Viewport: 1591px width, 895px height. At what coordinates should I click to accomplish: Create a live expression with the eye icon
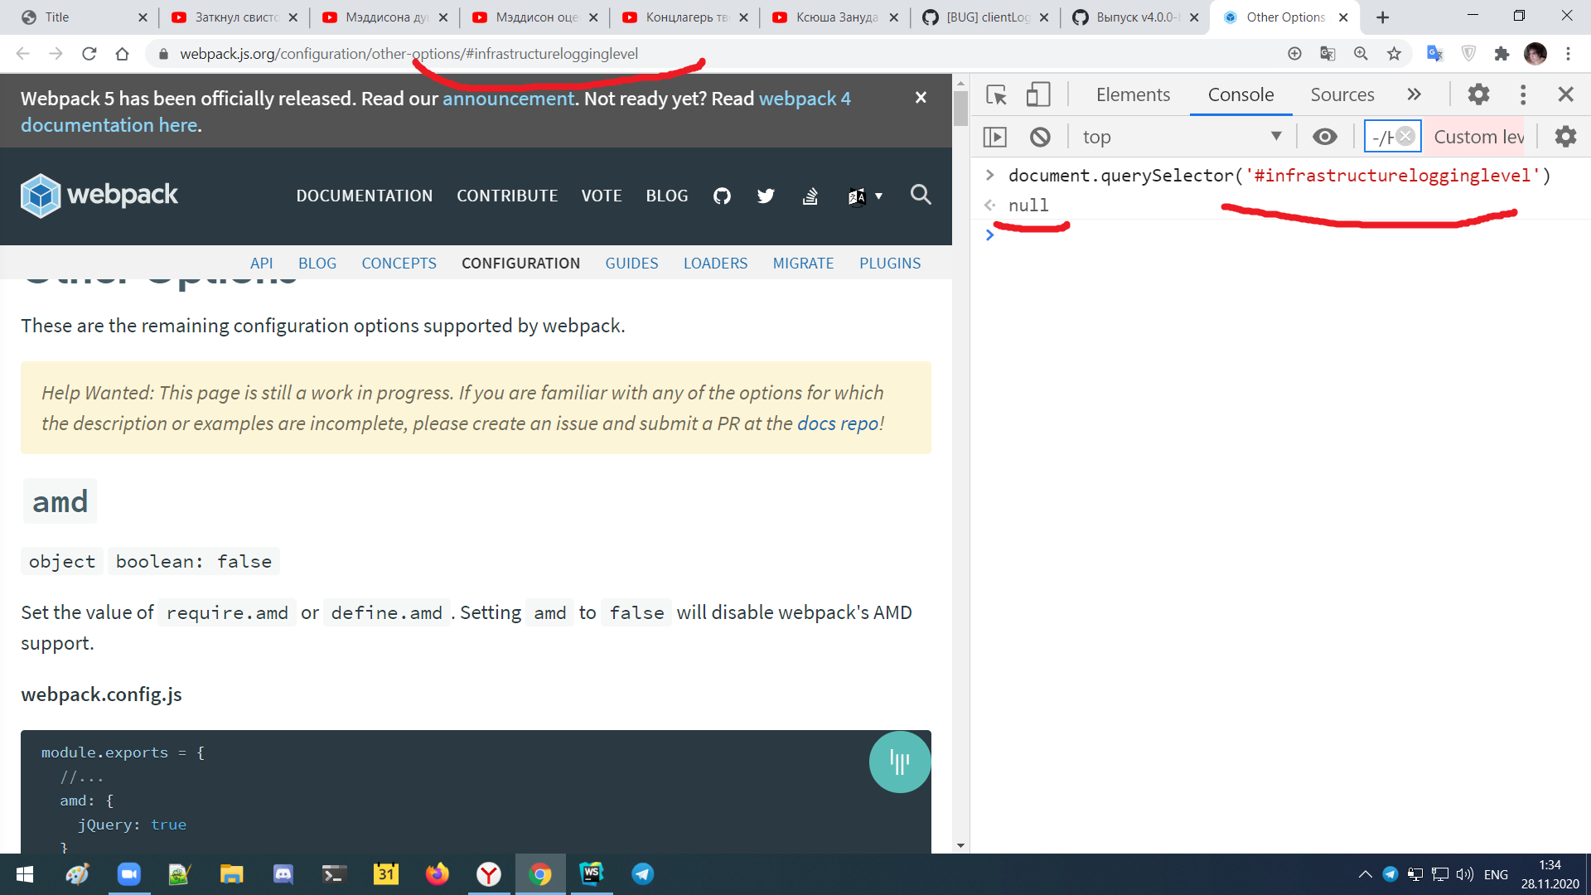1325,136
